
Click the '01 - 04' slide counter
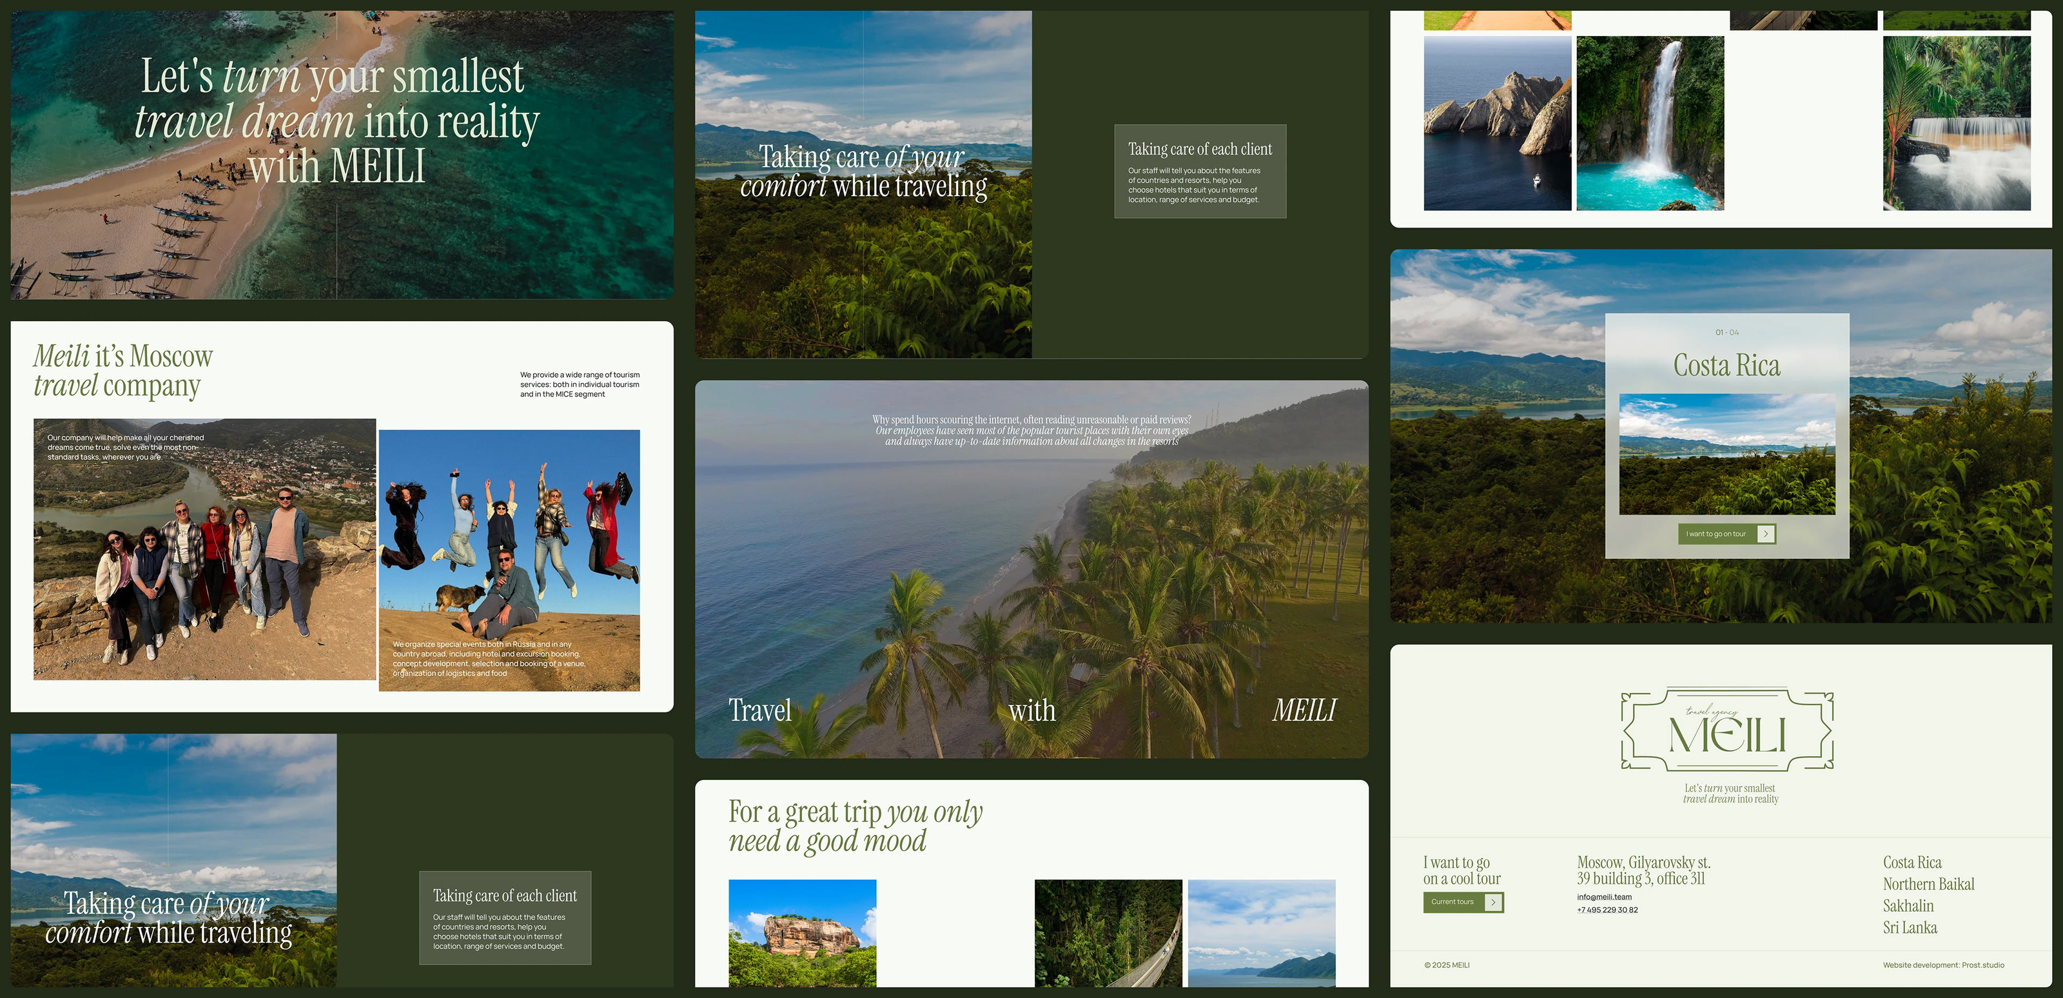(1726, 333)
